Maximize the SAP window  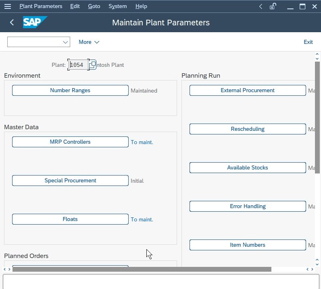[x=302, y=6]
